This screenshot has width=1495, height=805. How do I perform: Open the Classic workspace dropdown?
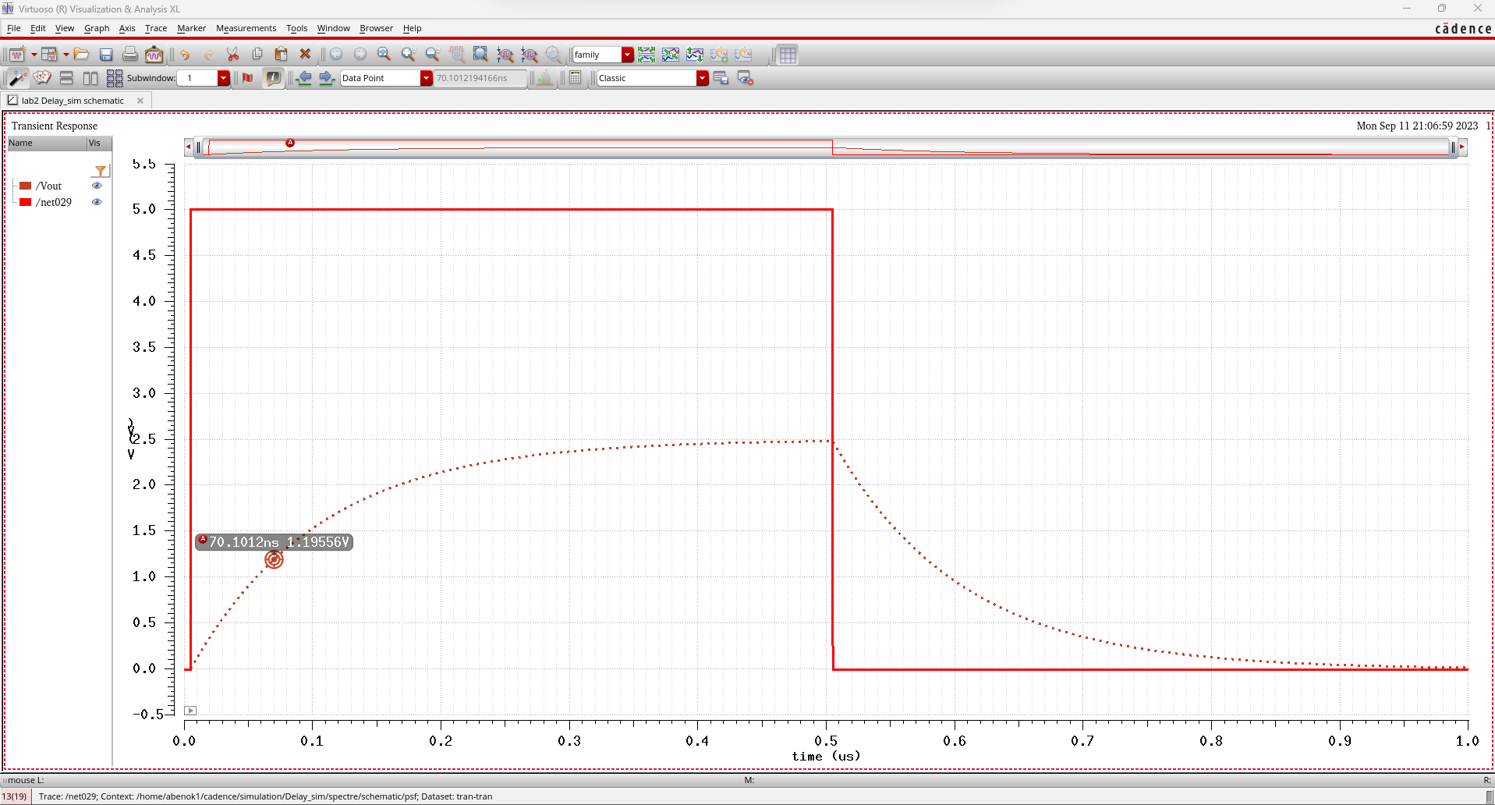[x=703, y=78]
